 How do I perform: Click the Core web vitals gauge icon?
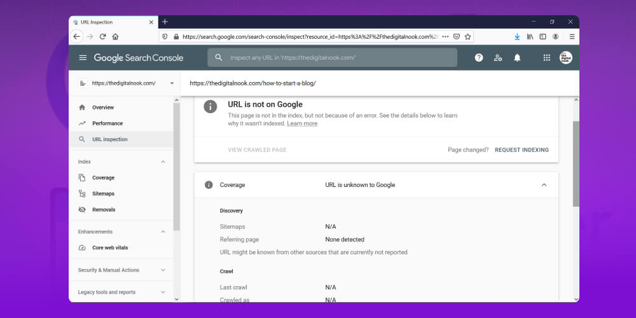pos(82,247)
